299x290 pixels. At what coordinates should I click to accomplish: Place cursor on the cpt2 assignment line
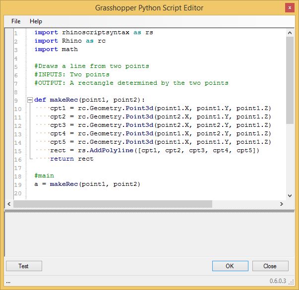[160, 116]
